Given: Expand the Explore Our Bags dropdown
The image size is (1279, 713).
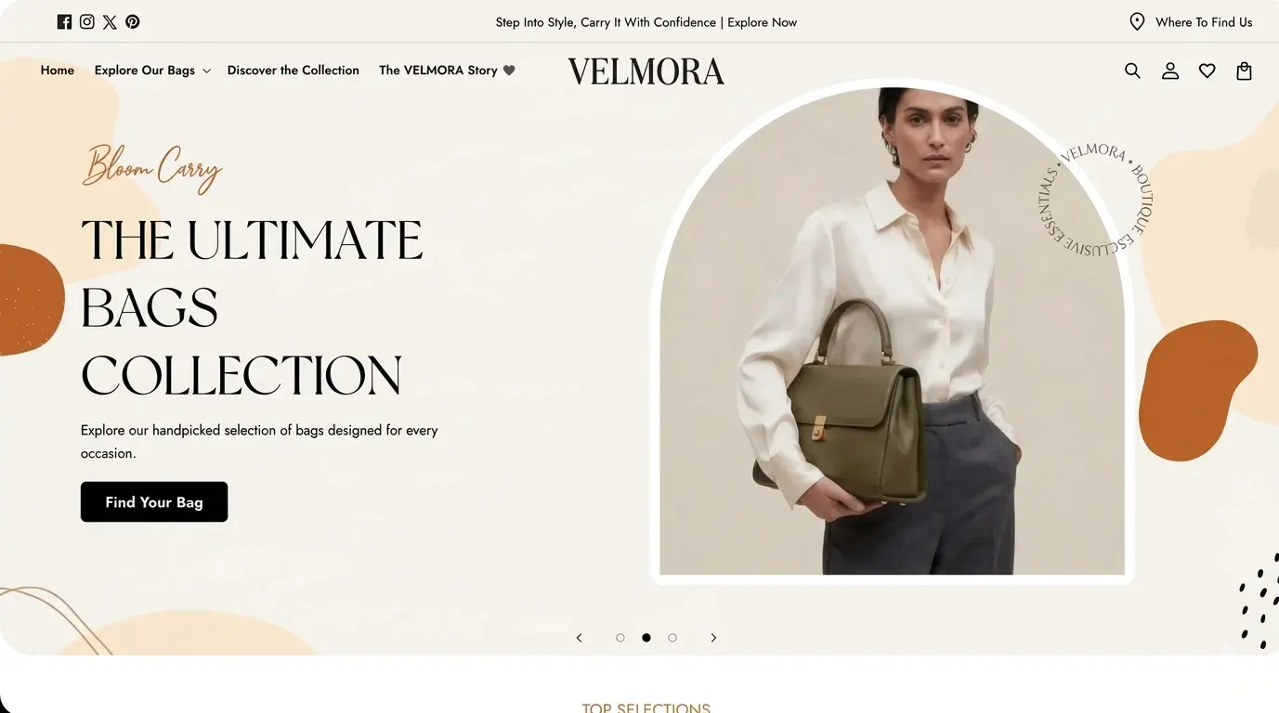Looking at the screenshot, I should (x=152, y=71).
